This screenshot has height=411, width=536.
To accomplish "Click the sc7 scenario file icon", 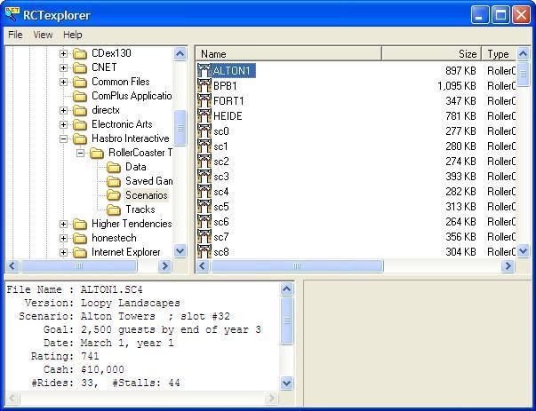I will tap(204, 237).
